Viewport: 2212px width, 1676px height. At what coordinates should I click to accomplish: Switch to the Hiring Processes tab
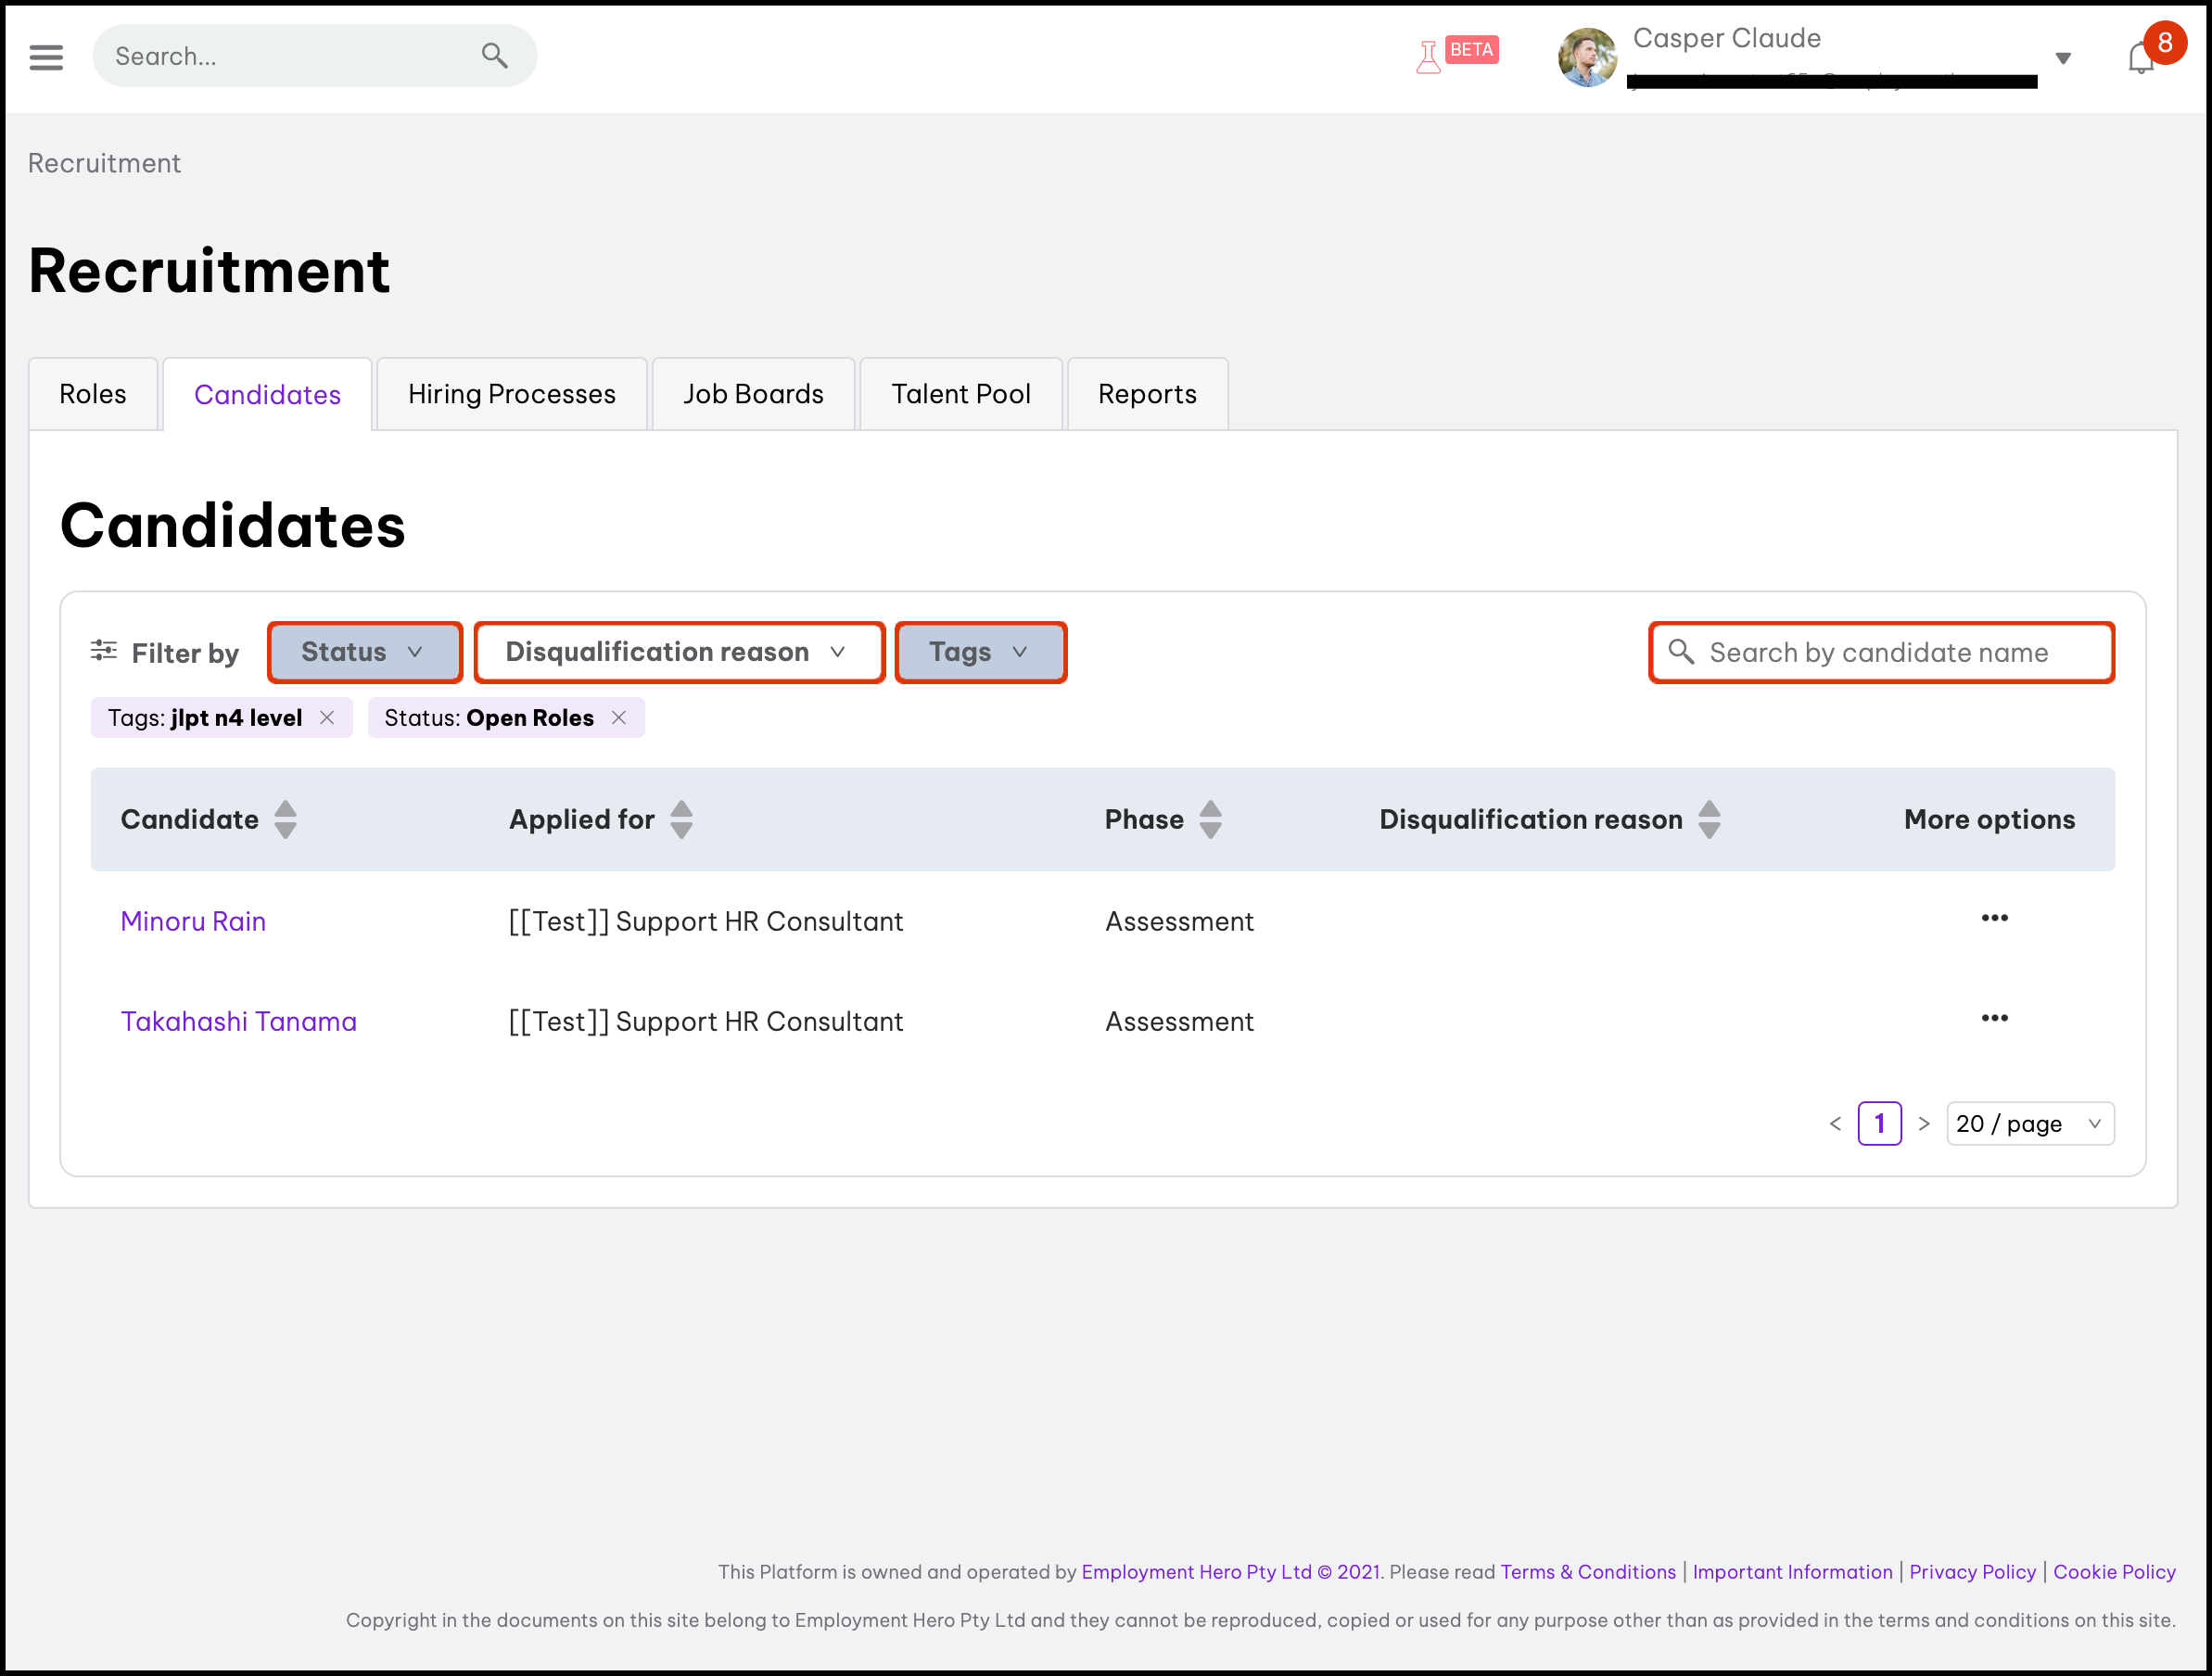click(511, 394)
